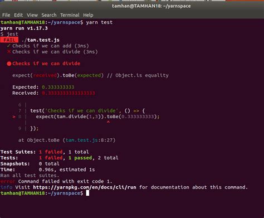Click the terminal cursor at the last prompt
This screenshot has width=264, height=218.
click(x=87, y=193)
